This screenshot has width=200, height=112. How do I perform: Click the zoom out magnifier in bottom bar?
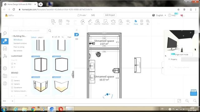pos(195,101)
